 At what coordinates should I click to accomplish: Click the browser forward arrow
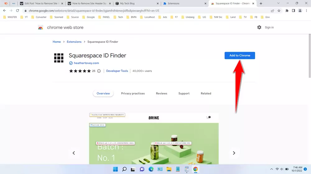[11, 11]
